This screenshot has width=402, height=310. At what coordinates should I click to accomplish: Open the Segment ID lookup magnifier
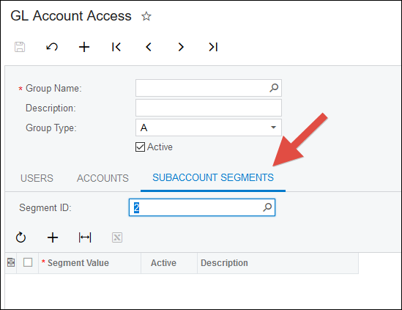click(267, 207)
